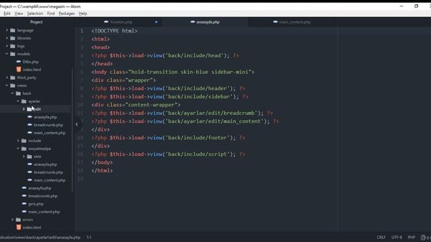Open breadcrumb.php directly above giris.php
This screenshot has height=242, width=431.
43,196
